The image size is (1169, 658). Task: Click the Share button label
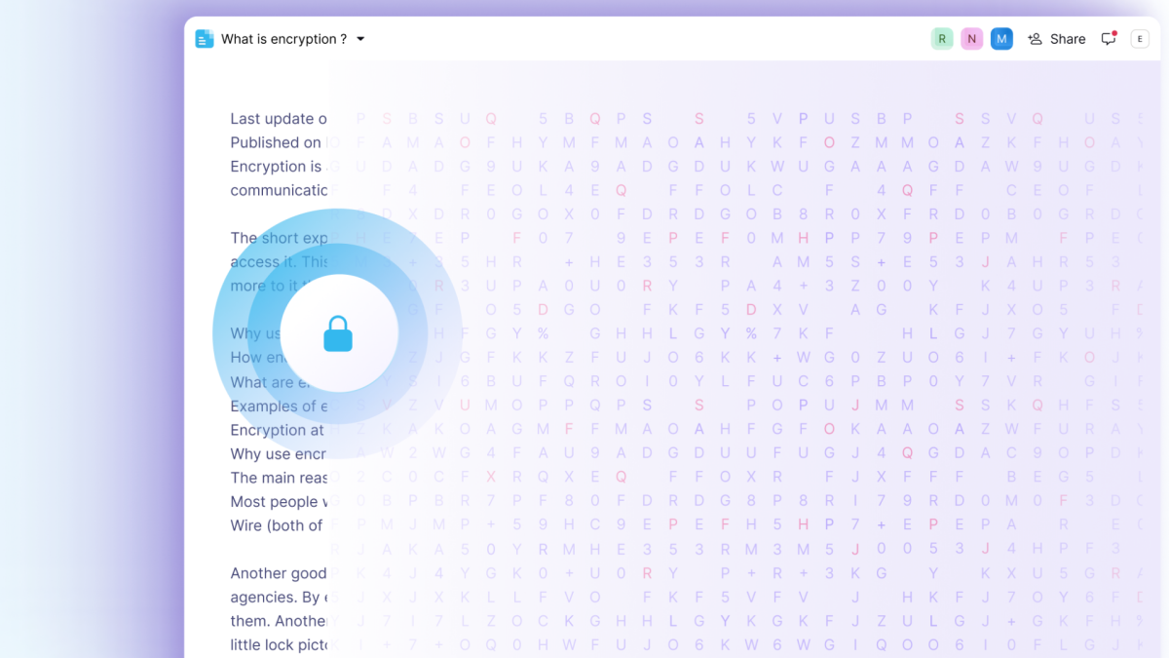[1068, 39]
